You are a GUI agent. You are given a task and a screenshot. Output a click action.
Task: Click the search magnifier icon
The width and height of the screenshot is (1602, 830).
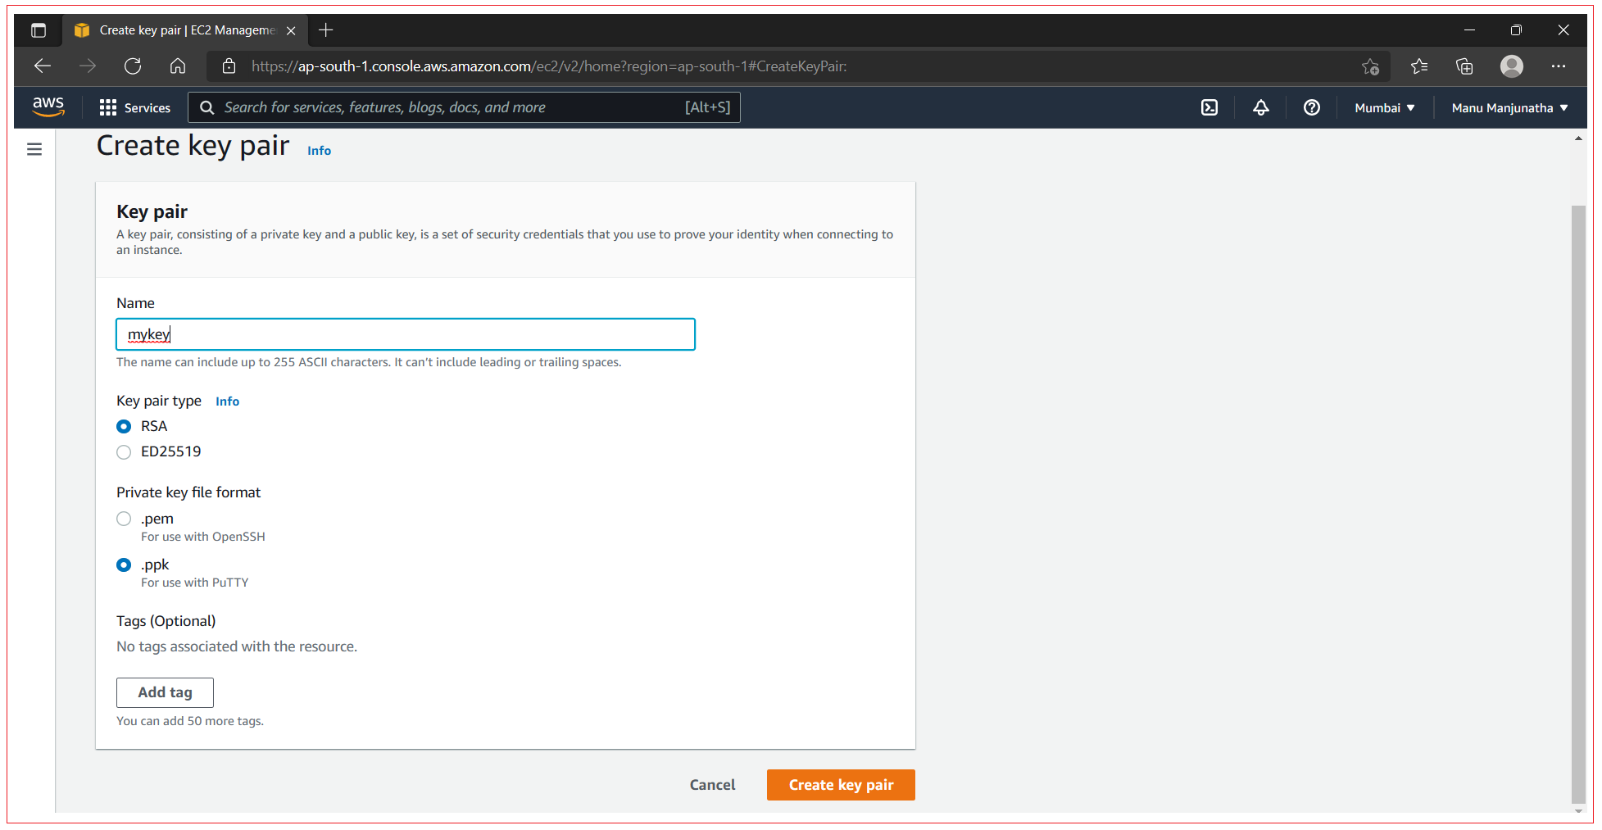click(x=207, y=107)
